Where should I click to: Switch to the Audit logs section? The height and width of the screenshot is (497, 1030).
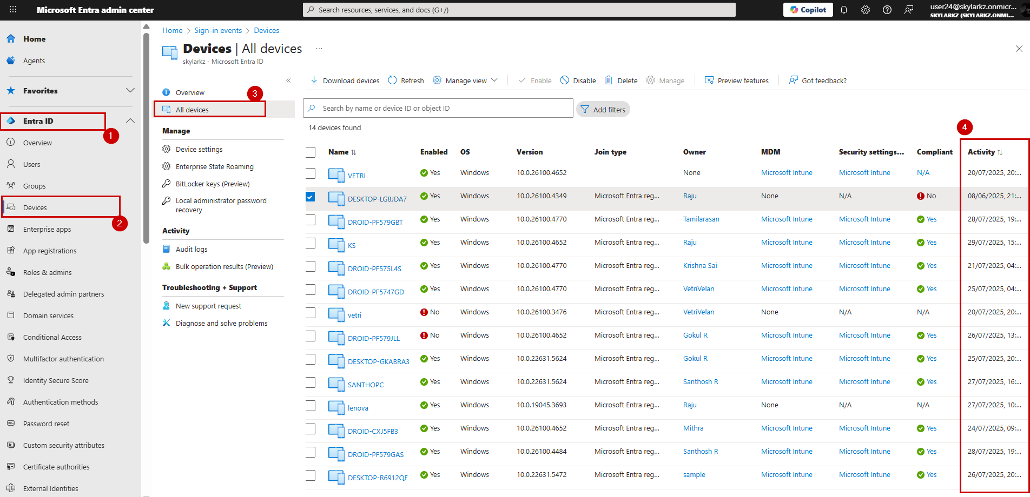click(x=192, y=249)
